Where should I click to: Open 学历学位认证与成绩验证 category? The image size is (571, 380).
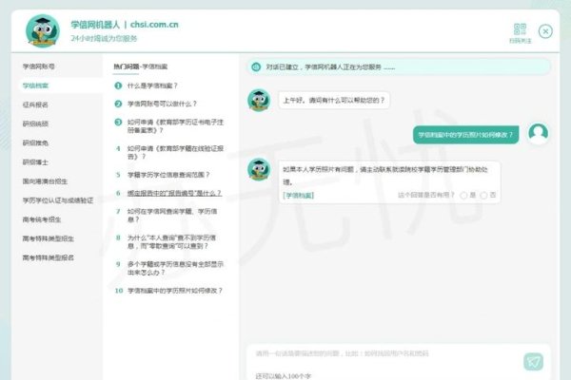pos(58,200)
